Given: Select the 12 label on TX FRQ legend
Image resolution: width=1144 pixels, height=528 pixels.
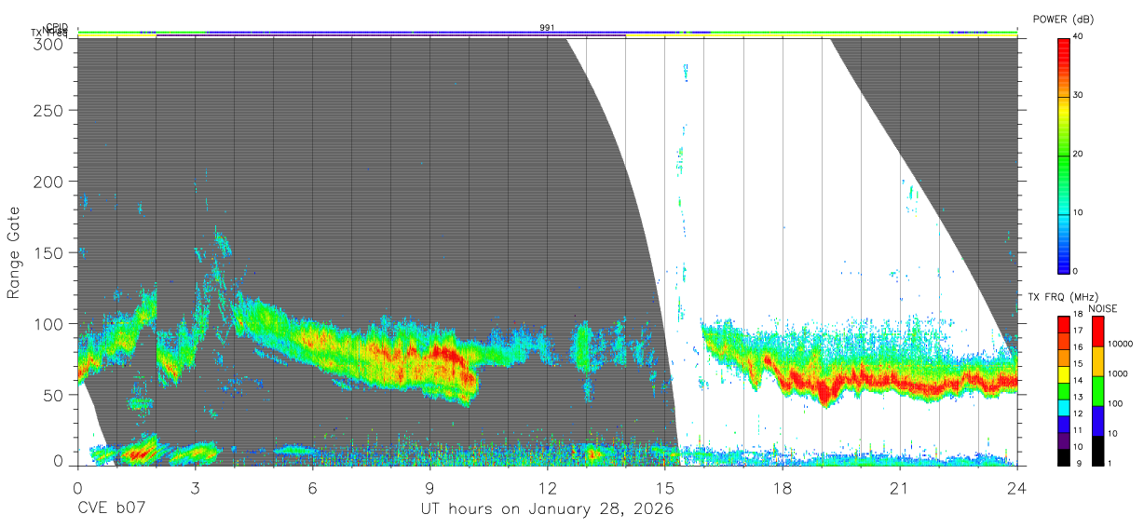Looking at the screenshot, I should pos(1077,413).
